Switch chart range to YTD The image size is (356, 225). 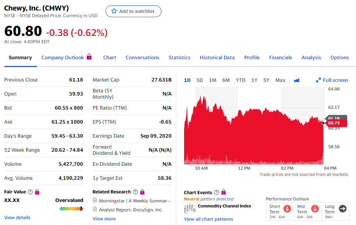(240, 80)
